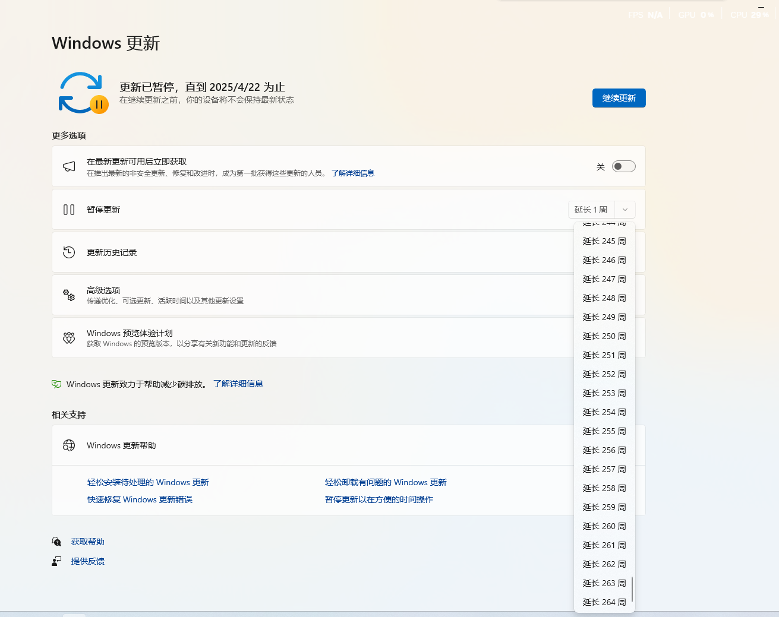Click the Windows Update sync pause icon
Screen dimensions: 779x617
click(x=83, y=93)
